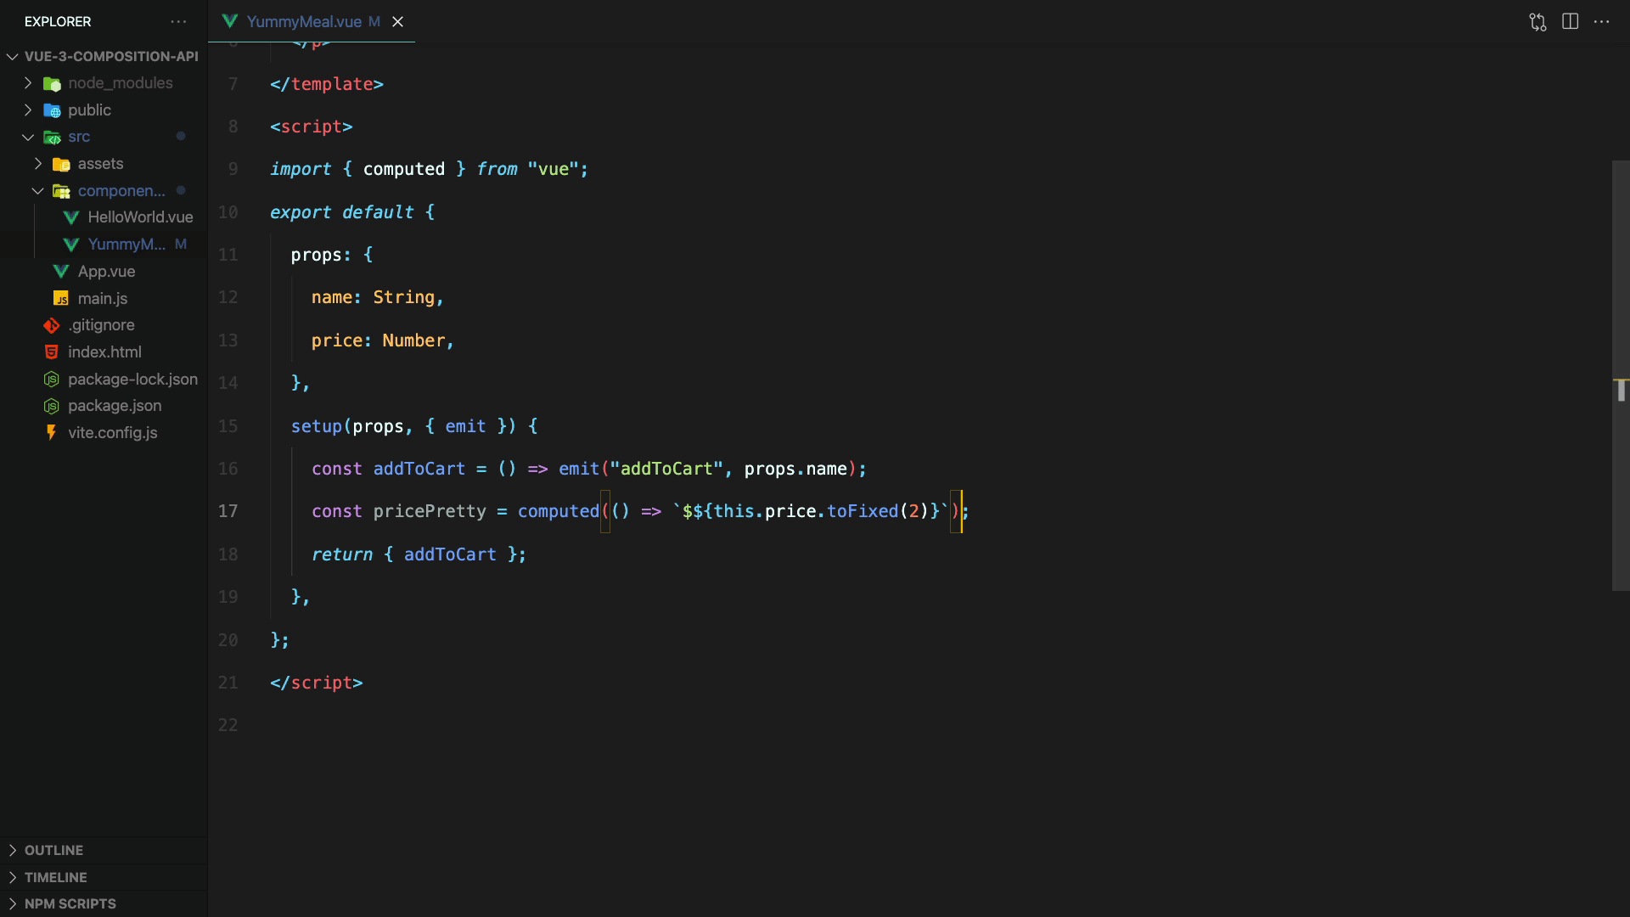Open HelloWorld.vue from the file tree
1630x917 pixels.
(x=140, y=217)
